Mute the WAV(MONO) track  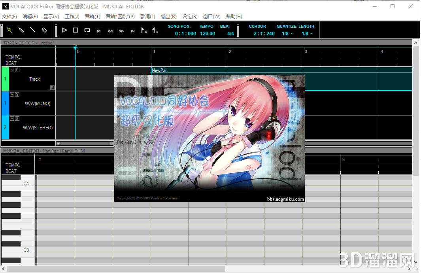[x=11, y=94]
